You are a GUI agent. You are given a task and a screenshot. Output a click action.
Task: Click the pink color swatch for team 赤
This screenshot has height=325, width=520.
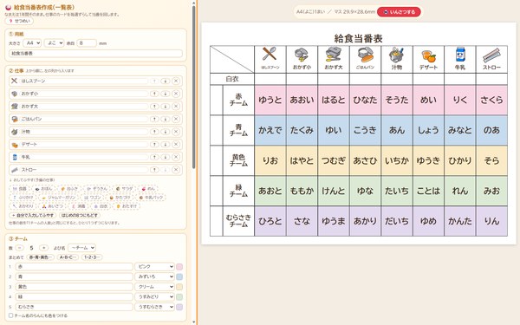(179, 267)
